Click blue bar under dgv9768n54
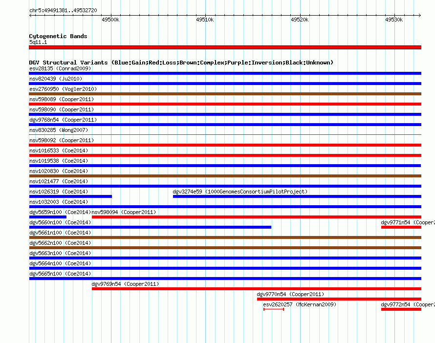 [x=225, y=125]
